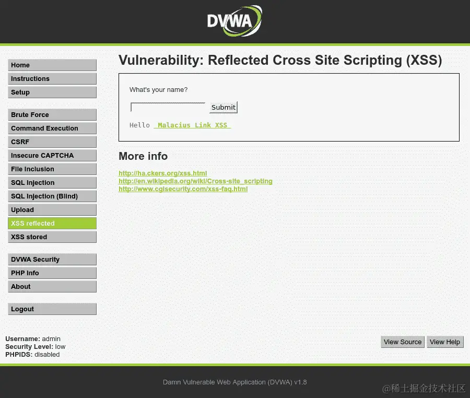Click the View Help button
Viewport: 470px width, 398px height.
[x=445, y=342]
